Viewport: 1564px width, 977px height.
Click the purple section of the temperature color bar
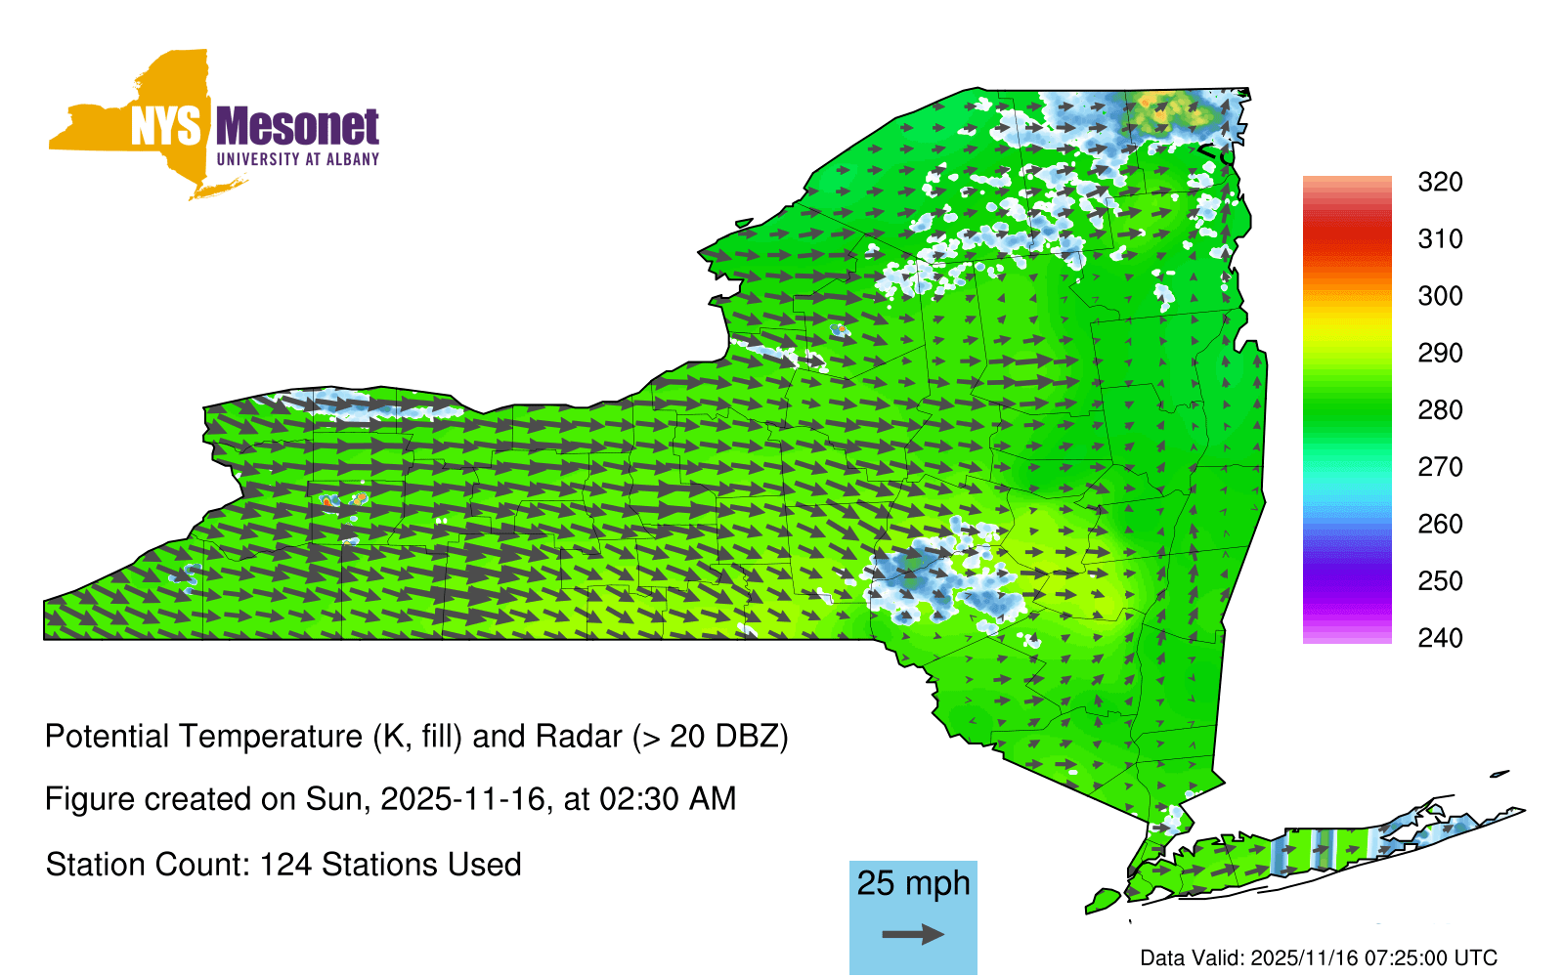click(x=1346, y=583)
